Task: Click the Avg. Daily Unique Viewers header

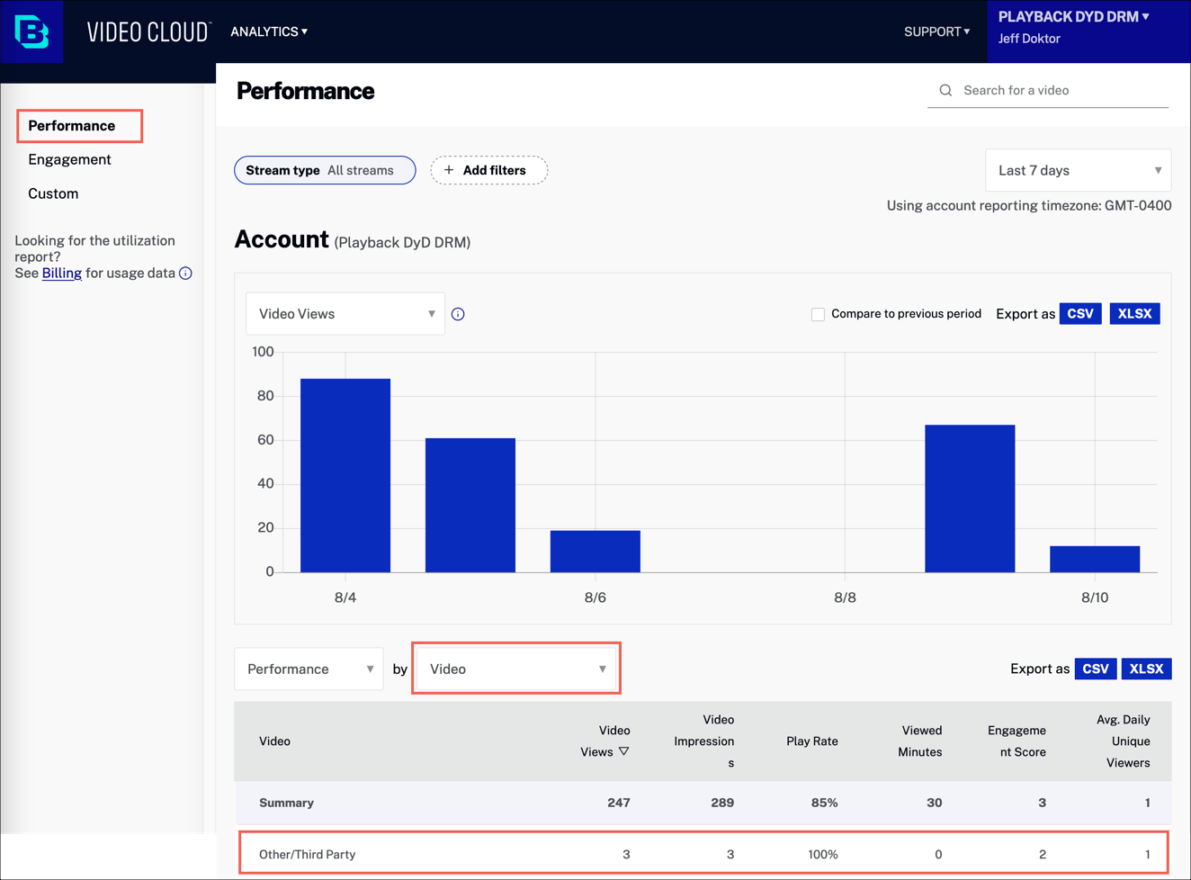Action: point(1123,741)
